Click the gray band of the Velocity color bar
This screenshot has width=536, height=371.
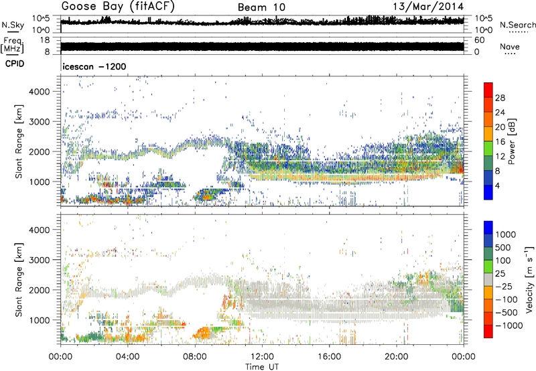click(488, 280)
